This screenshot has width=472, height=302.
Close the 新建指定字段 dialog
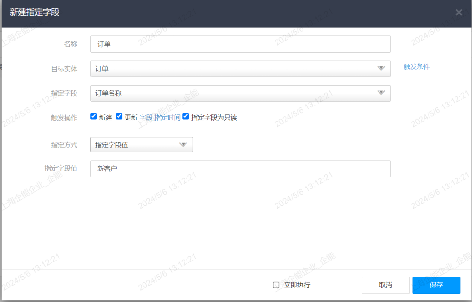click(459, 12)
